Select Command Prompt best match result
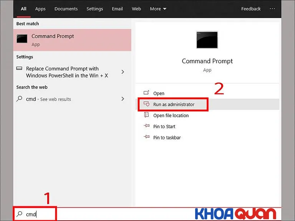Viewport: 295px width, 221px height. click(72, 40)
